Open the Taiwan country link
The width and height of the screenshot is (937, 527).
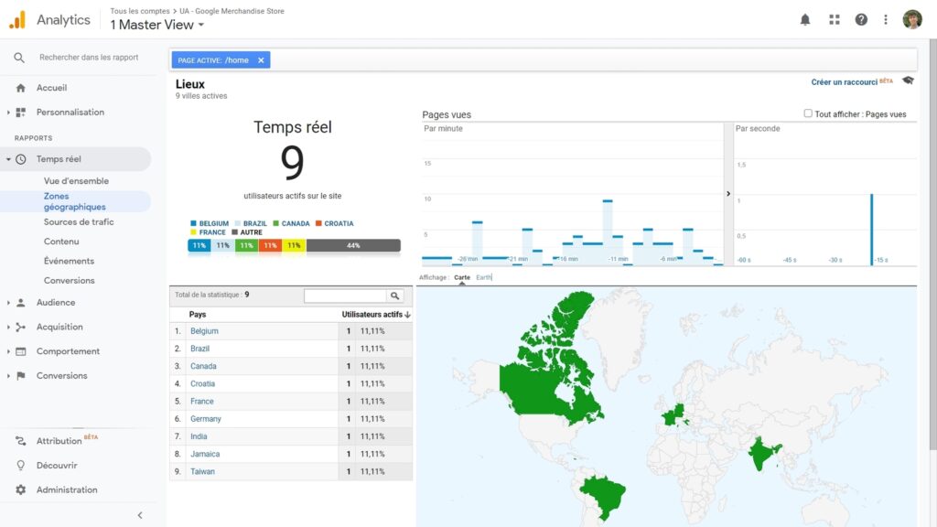[201, 471]
